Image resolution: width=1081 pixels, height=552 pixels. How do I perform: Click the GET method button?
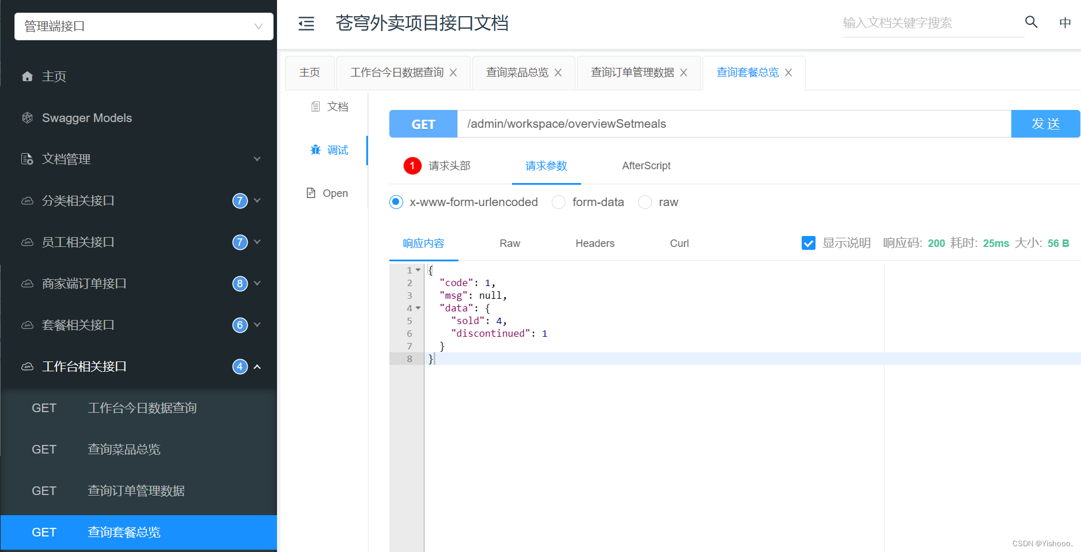tap(423, 124)
